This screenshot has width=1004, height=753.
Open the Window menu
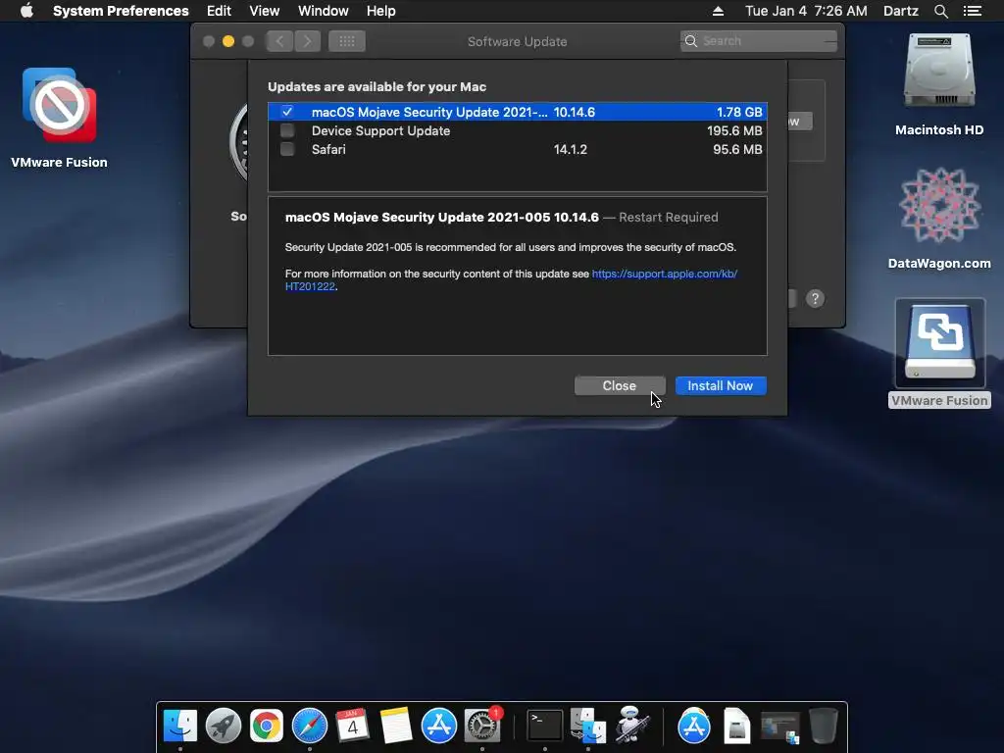click(x=324, y=11)
